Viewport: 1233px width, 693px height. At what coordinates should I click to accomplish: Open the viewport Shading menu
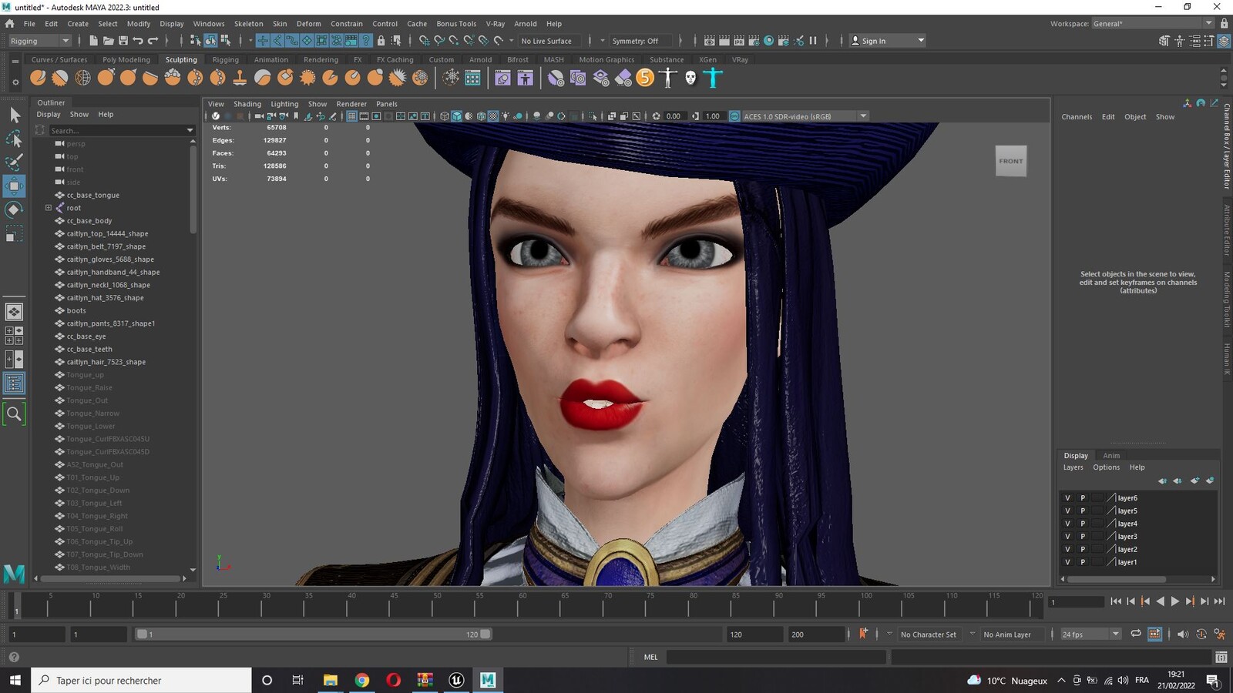pyautogui.click(x=247, y=104)
